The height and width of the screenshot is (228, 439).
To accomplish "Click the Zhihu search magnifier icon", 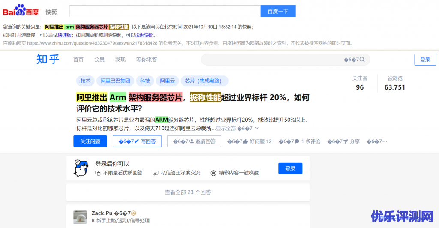I will click(362, 60).
